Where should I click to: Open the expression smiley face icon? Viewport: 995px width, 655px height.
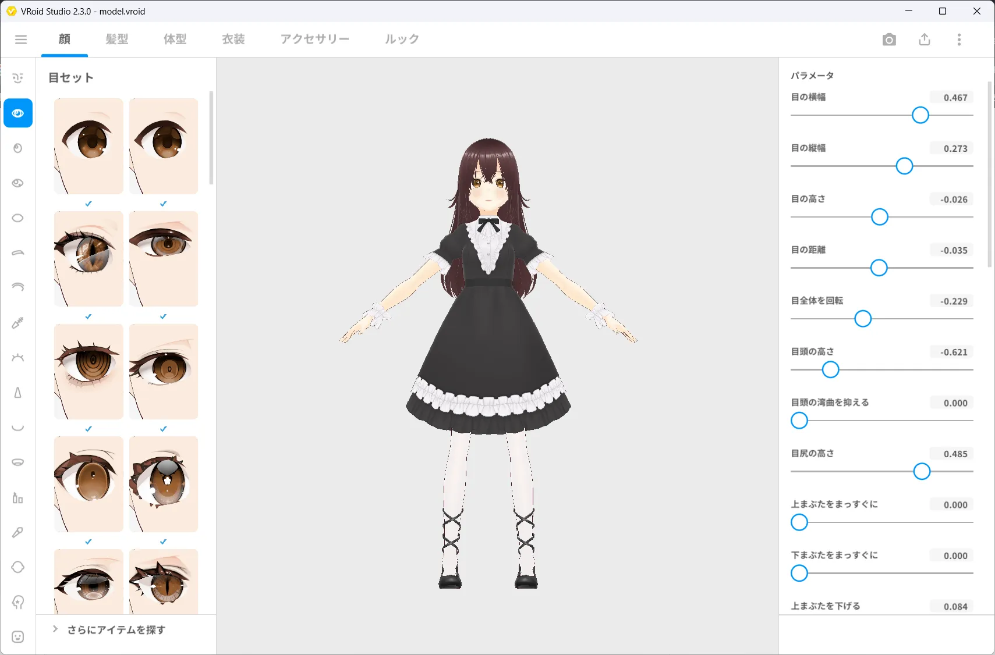tap(18, 637)
